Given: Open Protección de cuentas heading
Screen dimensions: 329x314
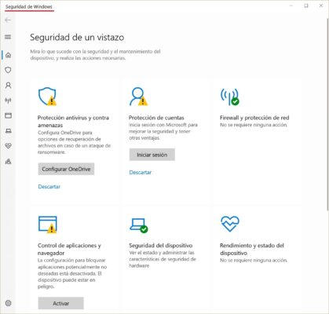Looking at the screenshot, I should 156,118.
